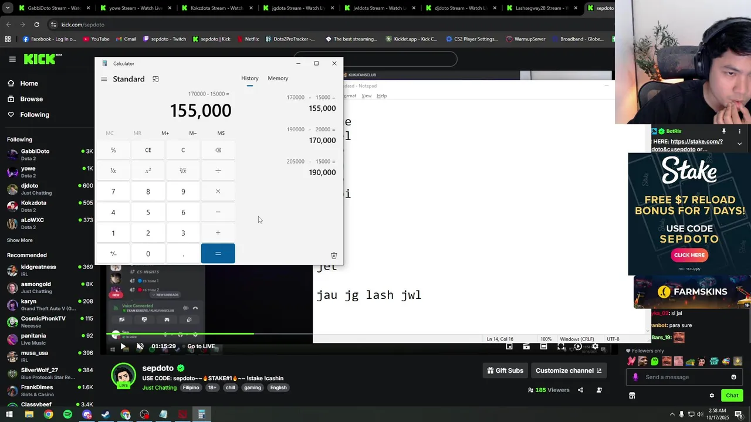Click the M- memory subtract button
The image size is (751, 422).
[x=193, y=133]
